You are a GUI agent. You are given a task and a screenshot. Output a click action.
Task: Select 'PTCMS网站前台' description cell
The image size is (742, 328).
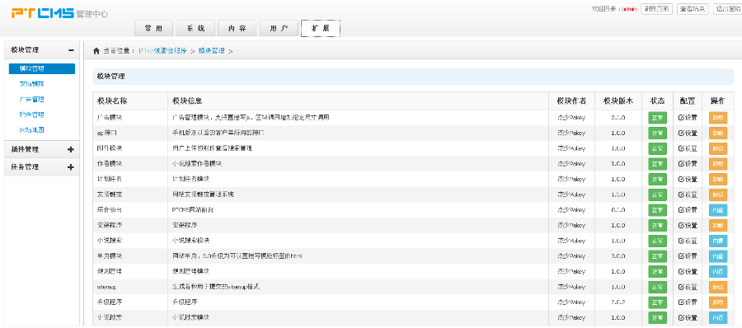coord(359,210)
